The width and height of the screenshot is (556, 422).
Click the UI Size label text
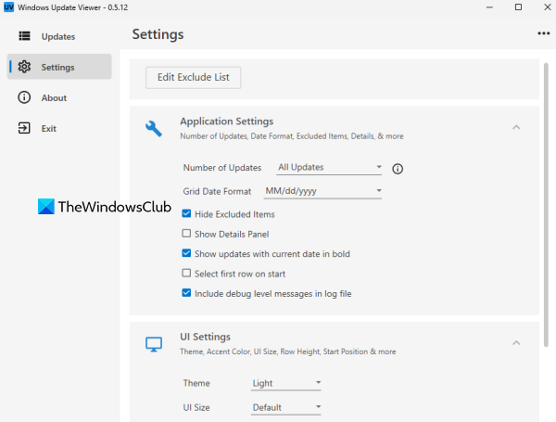(196, 407)
